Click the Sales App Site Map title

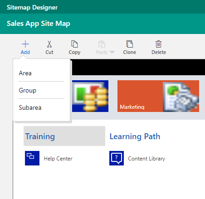tap(39, 24)
